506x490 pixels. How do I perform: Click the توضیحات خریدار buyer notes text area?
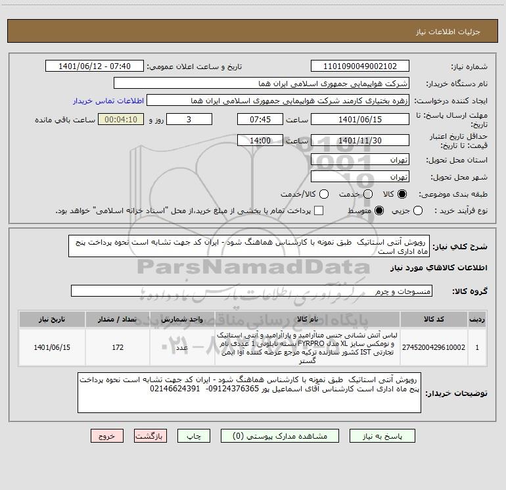[249, 393]
